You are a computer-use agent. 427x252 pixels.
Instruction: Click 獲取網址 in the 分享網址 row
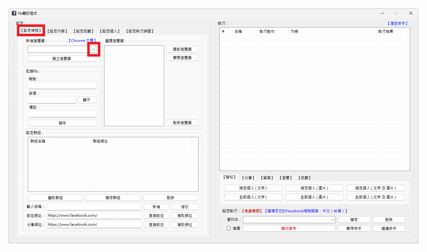click(x=185, y=225)
